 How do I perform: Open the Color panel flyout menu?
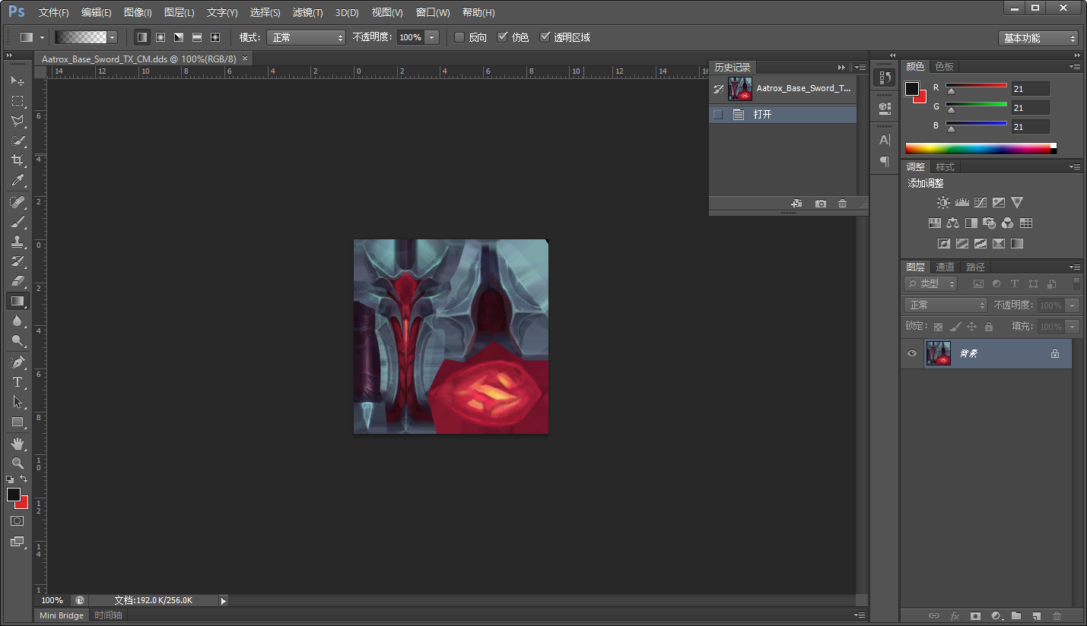pos(1075,67)
